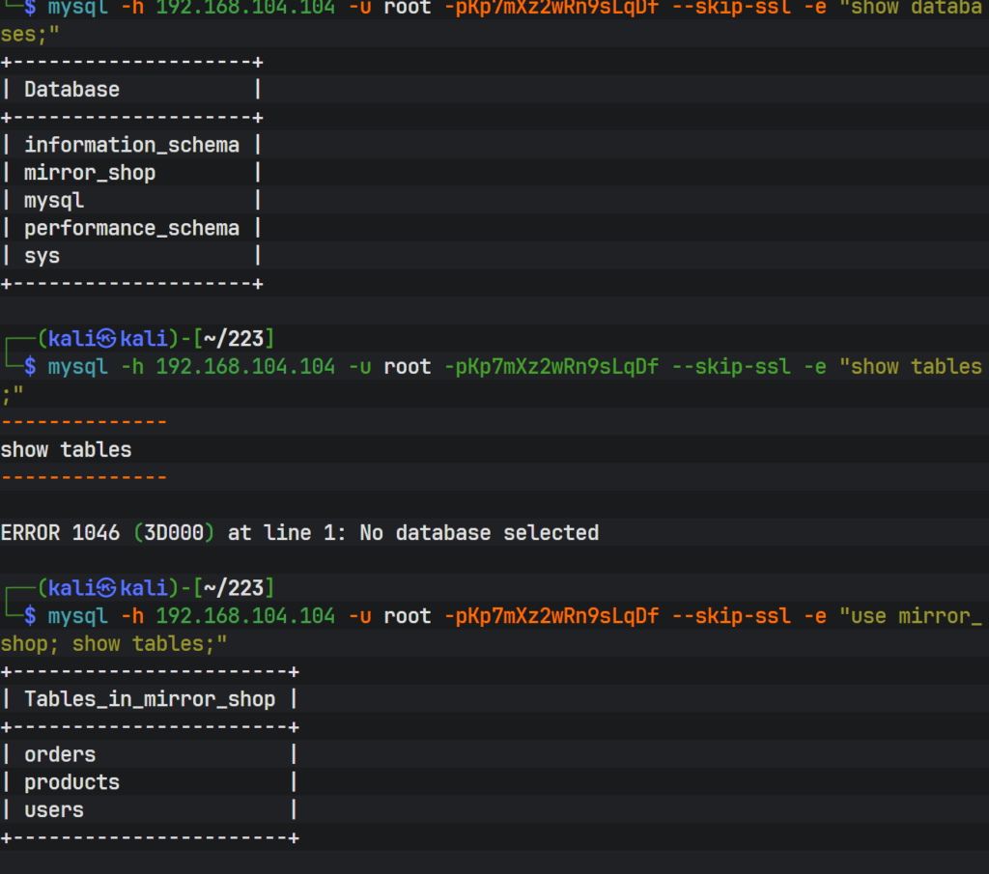Click Kali logo symbol in prompt above ERROR line

click(x=106, y=339)
